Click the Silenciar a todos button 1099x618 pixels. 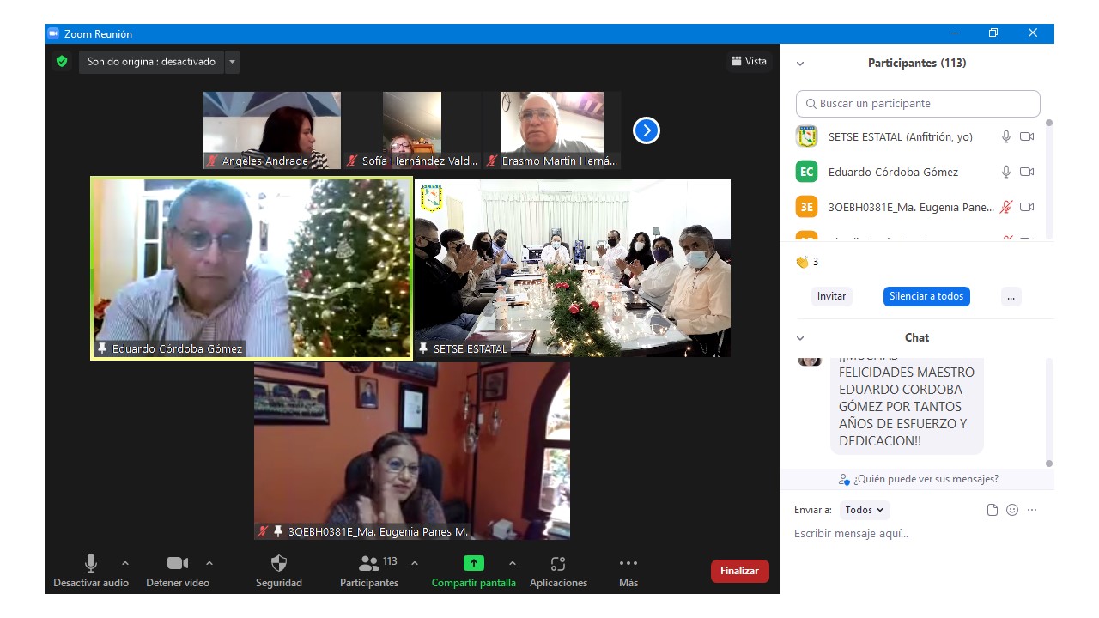coord(926,296)
